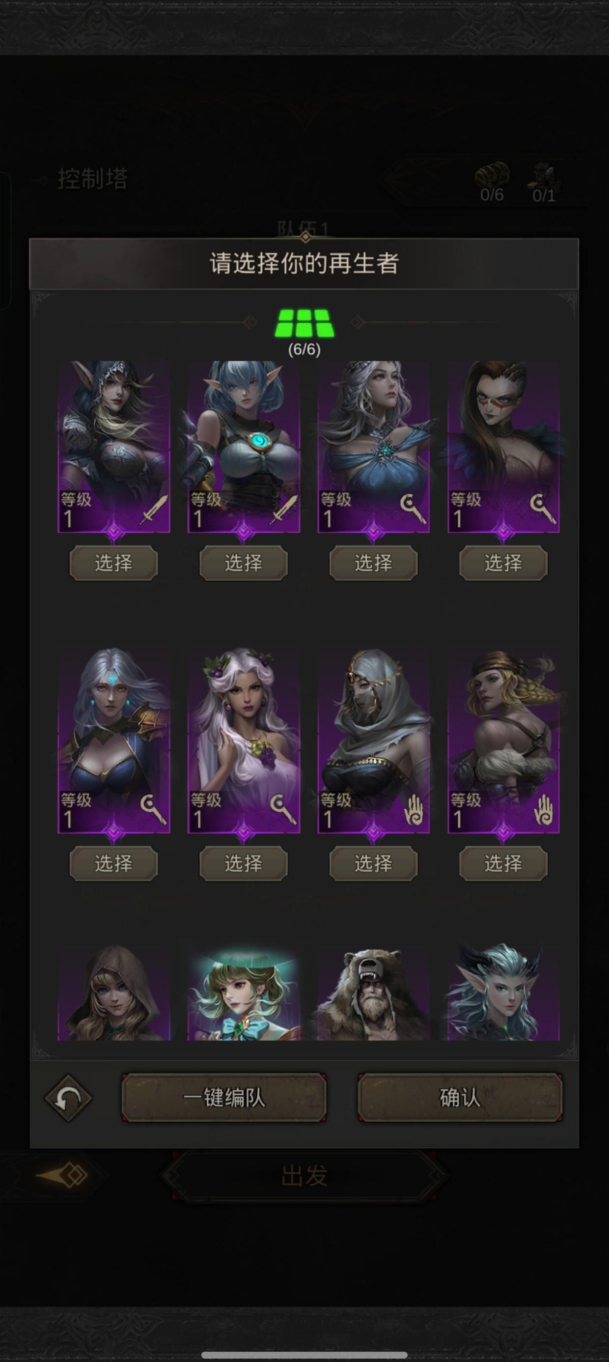Tap staff class icon on silver-haired mage card
The height and width of the screenshot is (1362, 609).
coord(413,509)
